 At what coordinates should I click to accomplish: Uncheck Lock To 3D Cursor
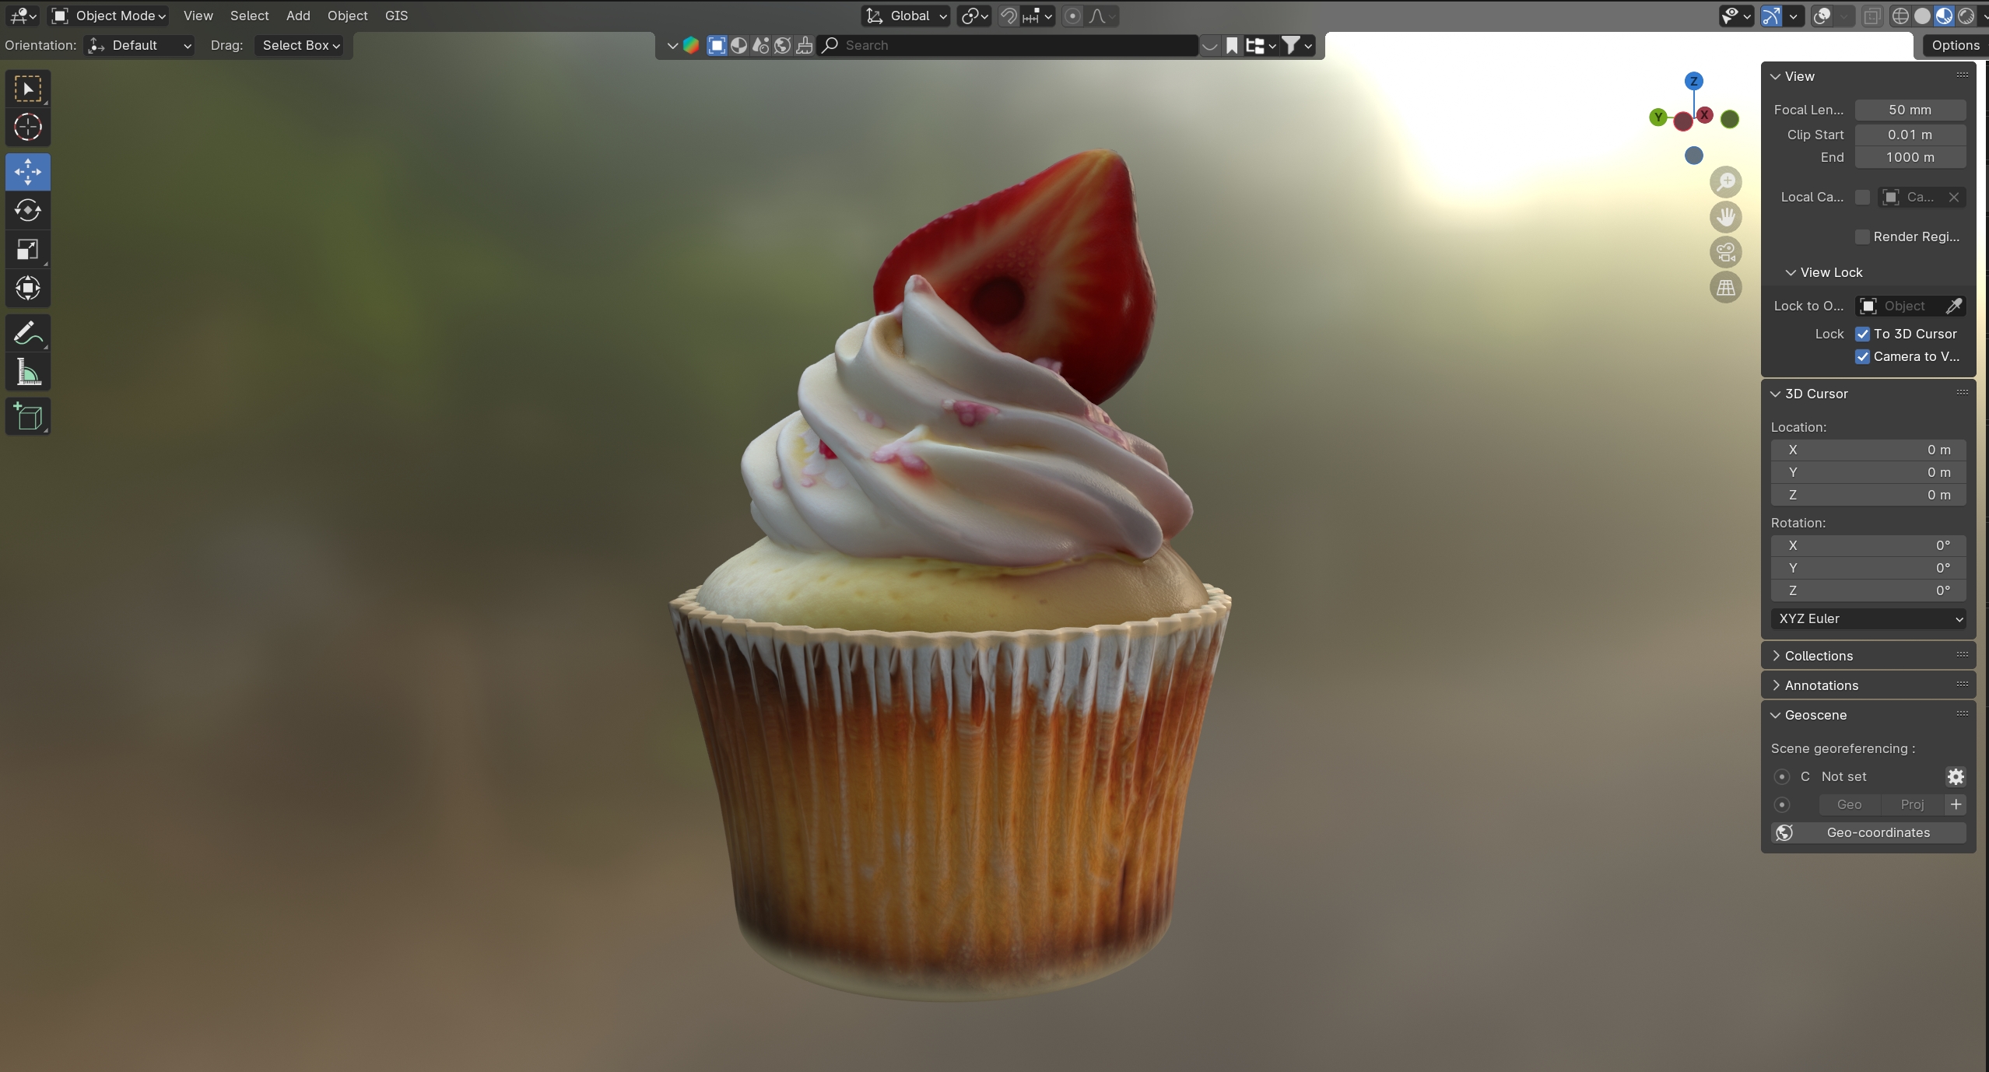point(1862,334)
